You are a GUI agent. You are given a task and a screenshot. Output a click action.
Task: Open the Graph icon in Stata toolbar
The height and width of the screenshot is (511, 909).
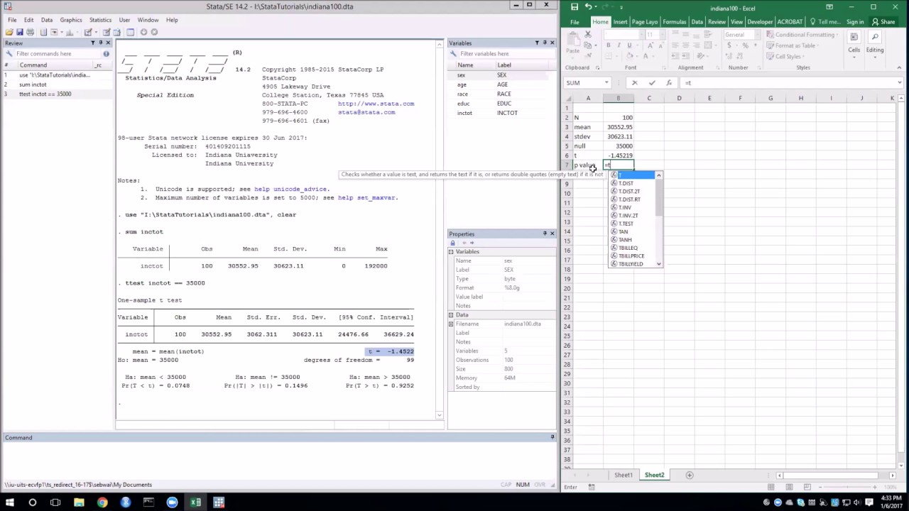pos(70,32)
